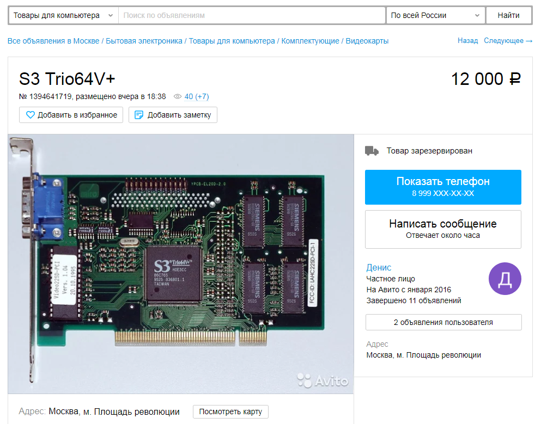Click the Посмотреть карту button
The image size is (541, 424).
click(230, 411)
